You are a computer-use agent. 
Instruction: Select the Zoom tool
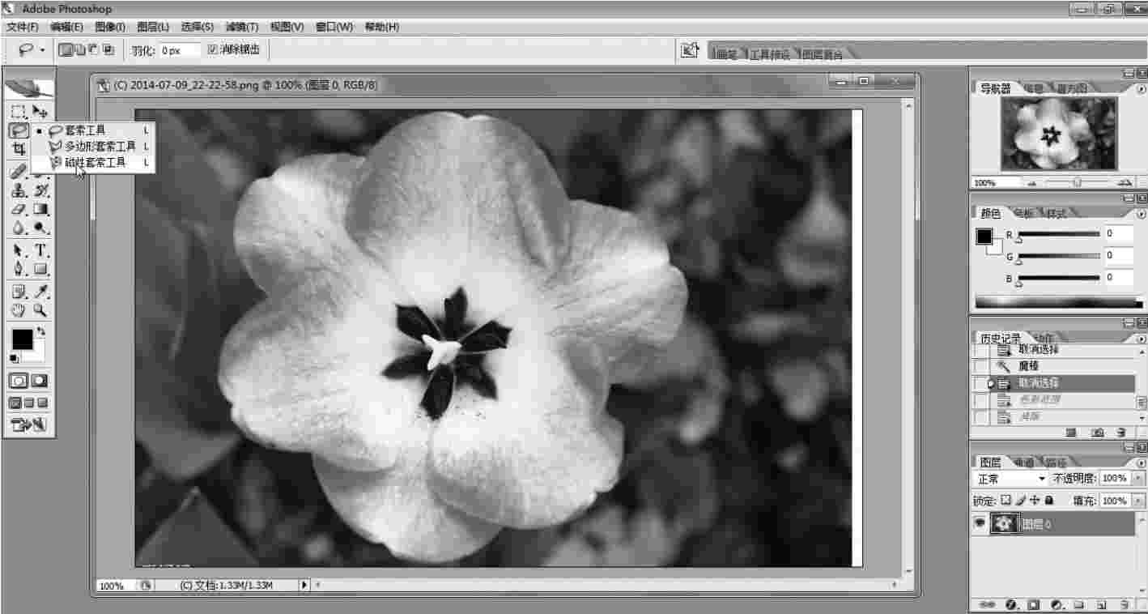(x=40, y=309)
